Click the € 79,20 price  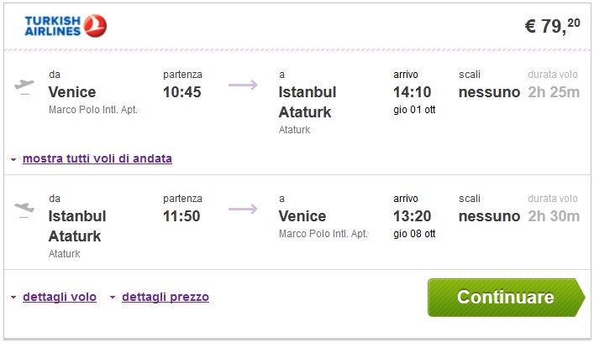click(551, 26)
